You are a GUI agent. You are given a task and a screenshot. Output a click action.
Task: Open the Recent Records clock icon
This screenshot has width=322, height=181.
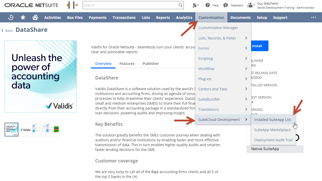point(11,17)
